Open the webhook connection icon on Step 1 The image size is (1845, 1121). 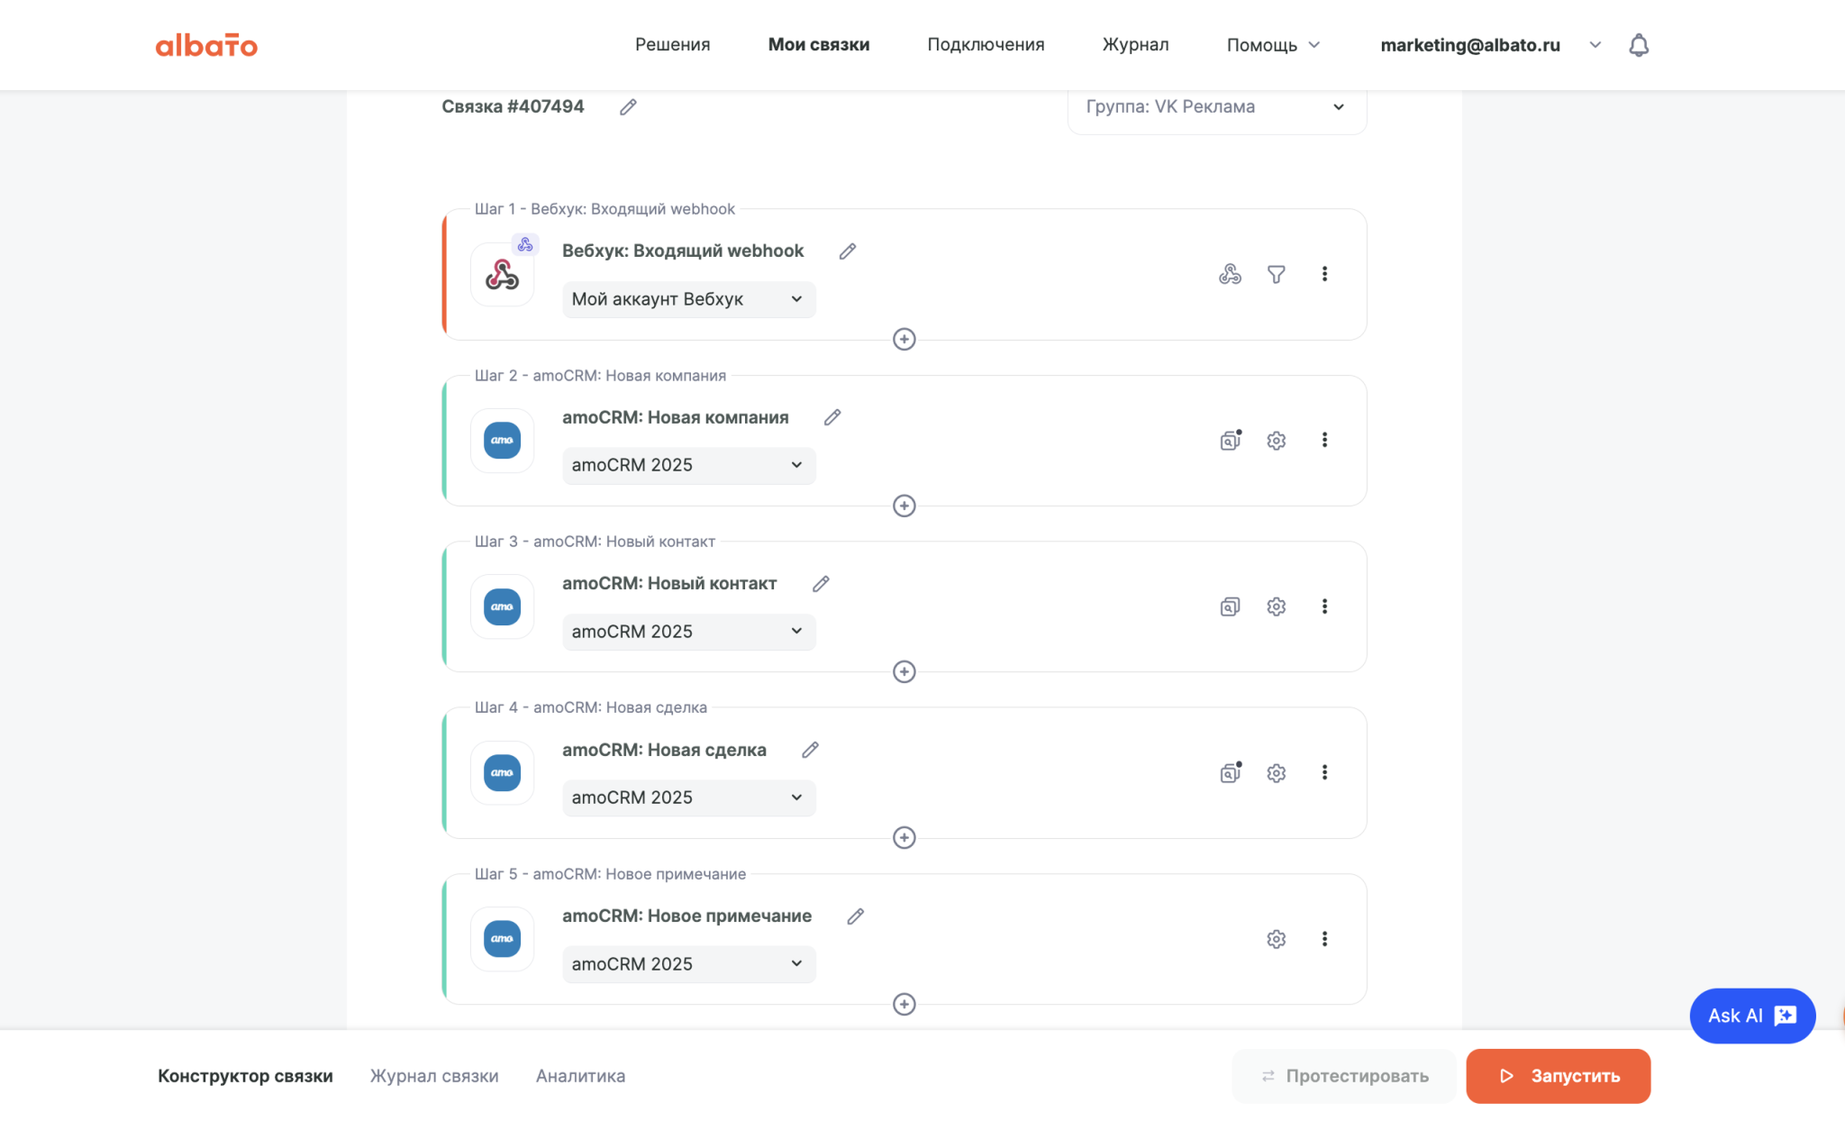(x=1231, y=274)
